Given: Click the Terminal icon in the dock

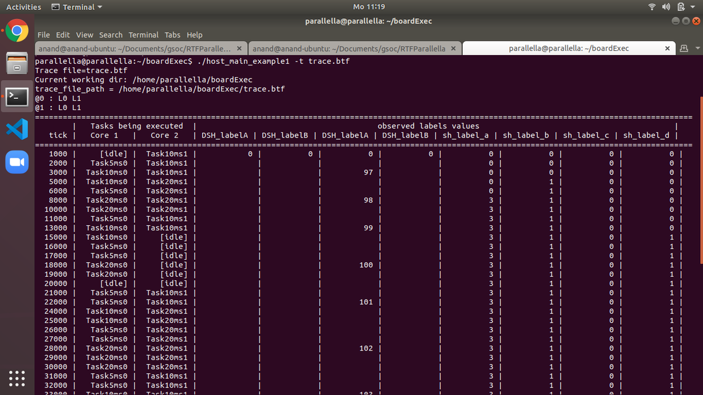Looking at the screenshot, I should [17, 97].
